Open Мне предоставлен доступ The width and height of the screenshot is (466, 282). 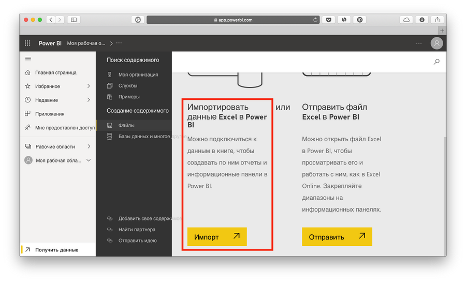[x=65, y=128]
